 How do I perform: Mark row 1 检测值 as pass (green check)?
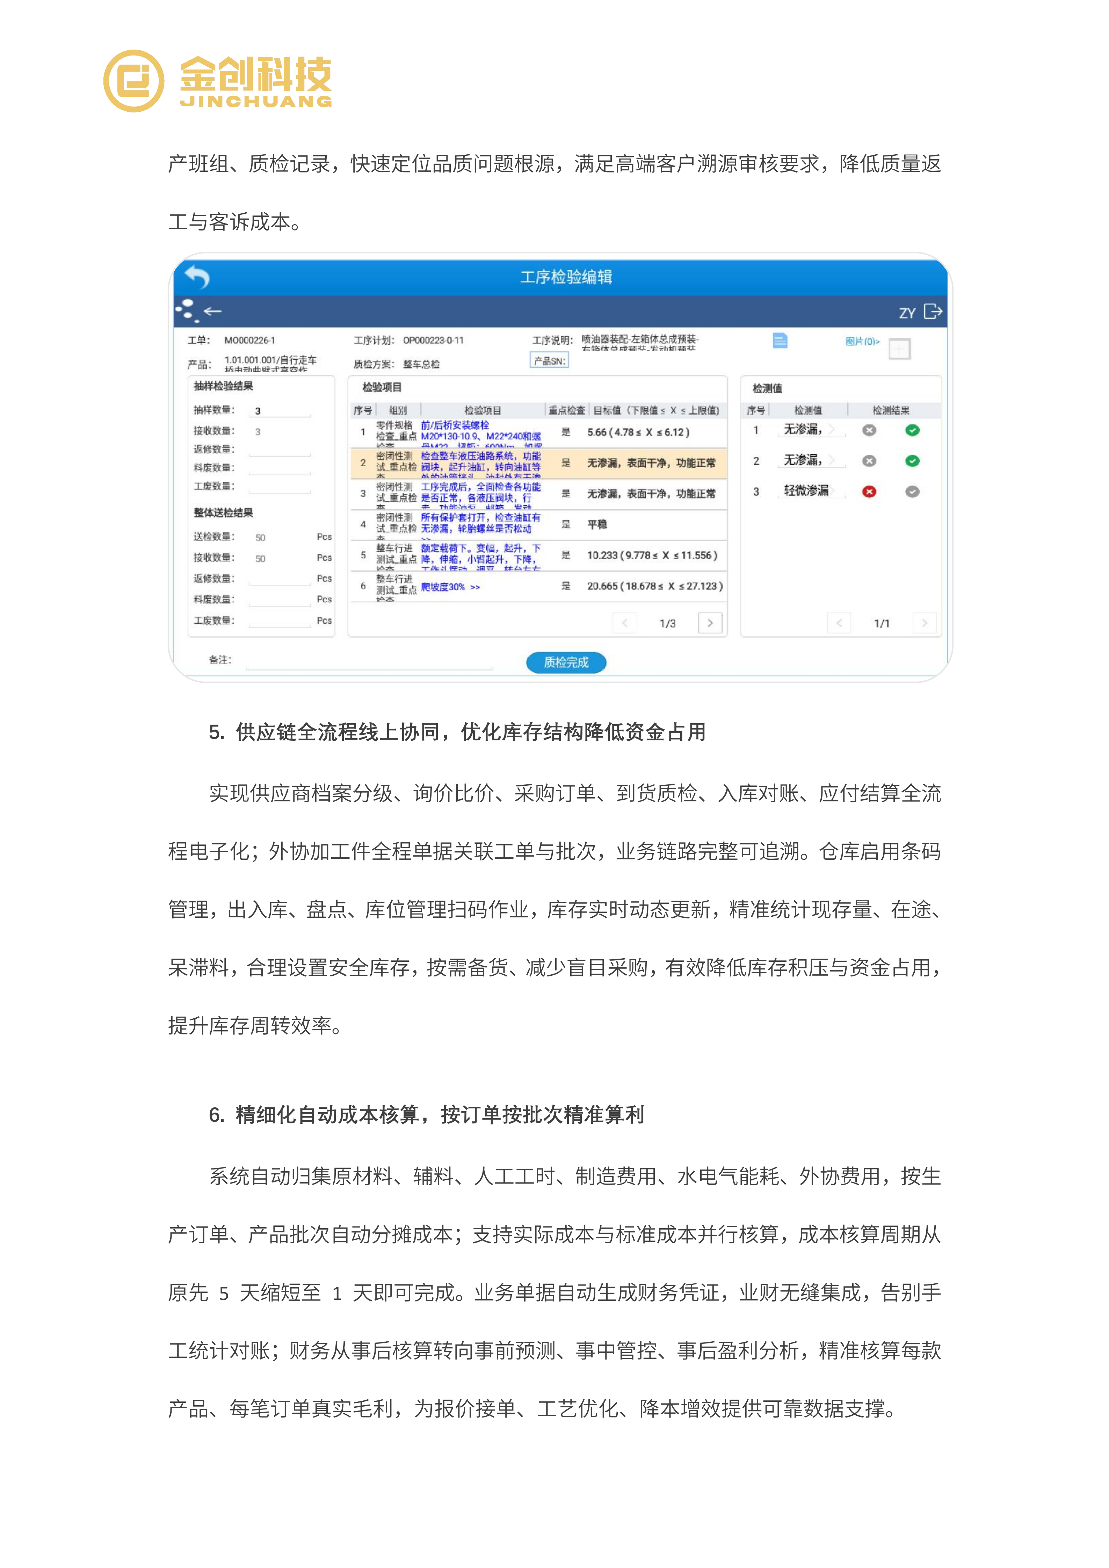pyautogui.click(x=912, y=430)
